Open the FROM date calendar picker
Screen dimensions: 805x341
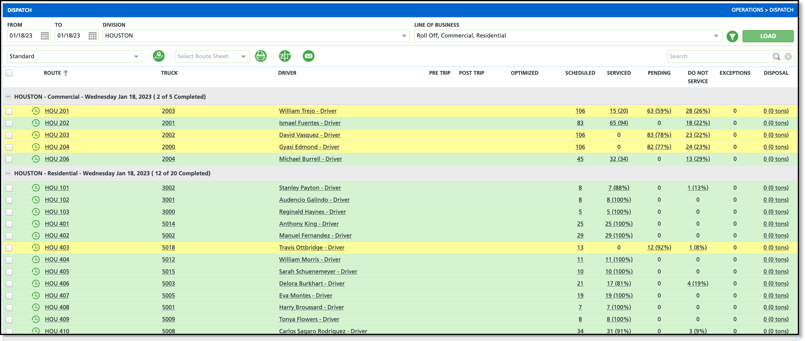tap(45, 36)
